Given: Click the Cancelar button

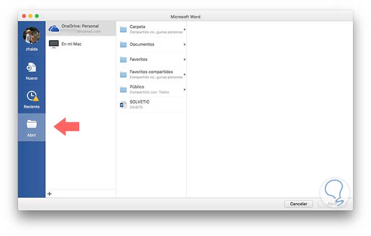Looking at the screenshot, I should tap(299, 204).
